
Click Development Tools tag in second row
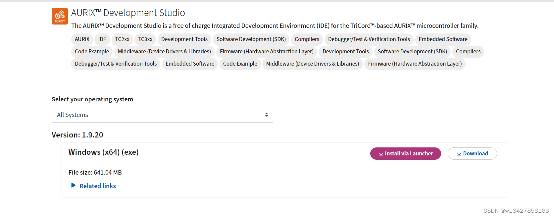point(346,51)
